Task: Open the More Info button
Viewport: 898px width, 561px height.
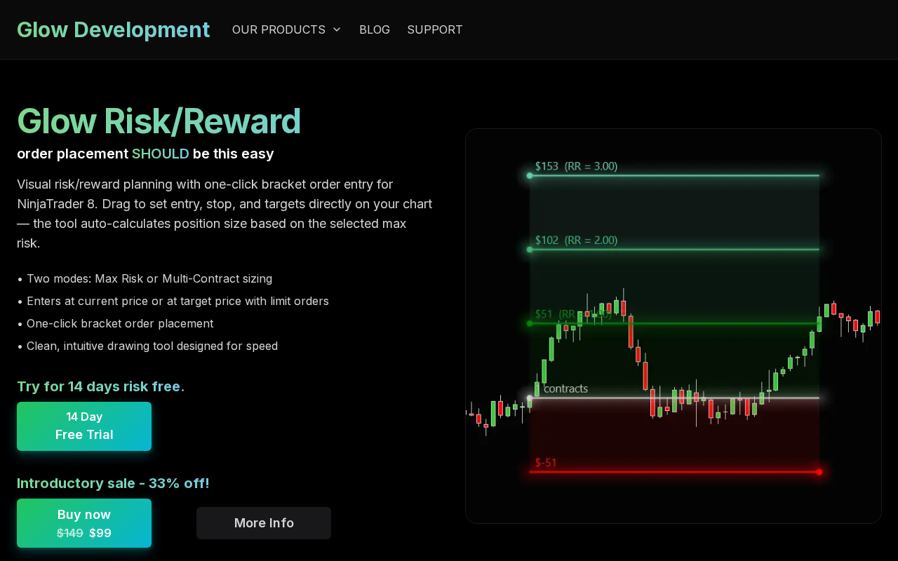Action: [x=264, y=523]
